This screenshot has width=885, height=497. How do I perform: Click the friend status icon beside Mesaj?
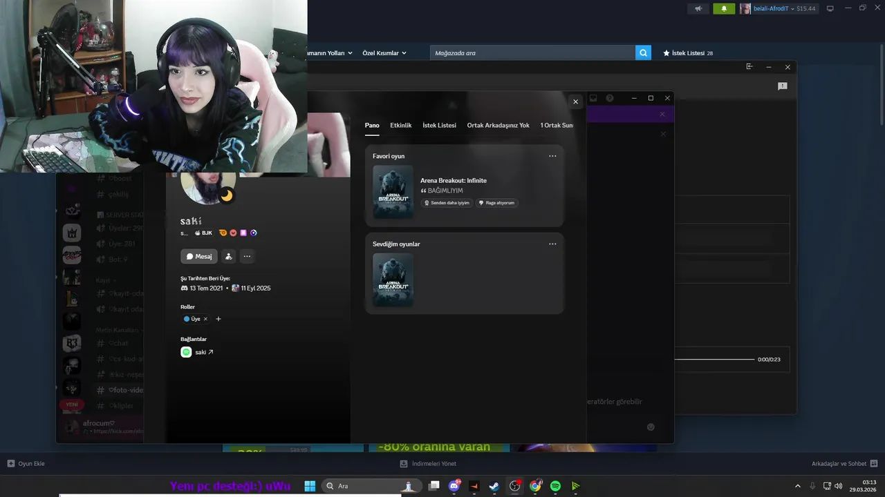pyautogui.click(x=229, y=256)
